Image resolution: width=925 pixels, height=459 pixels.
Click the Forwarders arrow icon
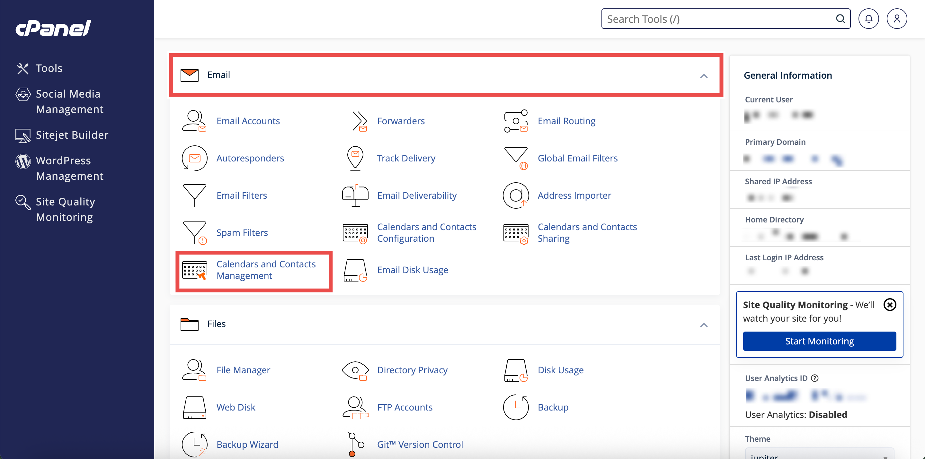click(355, 121)
